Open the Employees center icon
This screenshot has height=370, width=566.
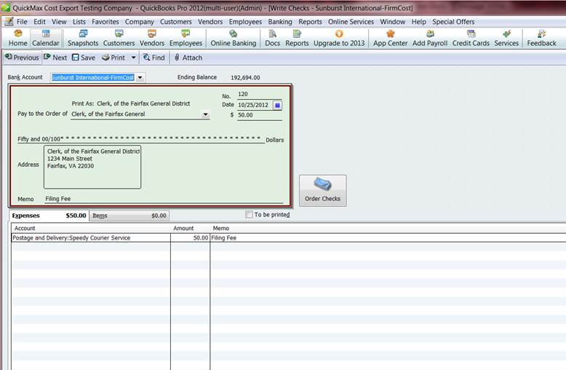click(x=186, y=39)
